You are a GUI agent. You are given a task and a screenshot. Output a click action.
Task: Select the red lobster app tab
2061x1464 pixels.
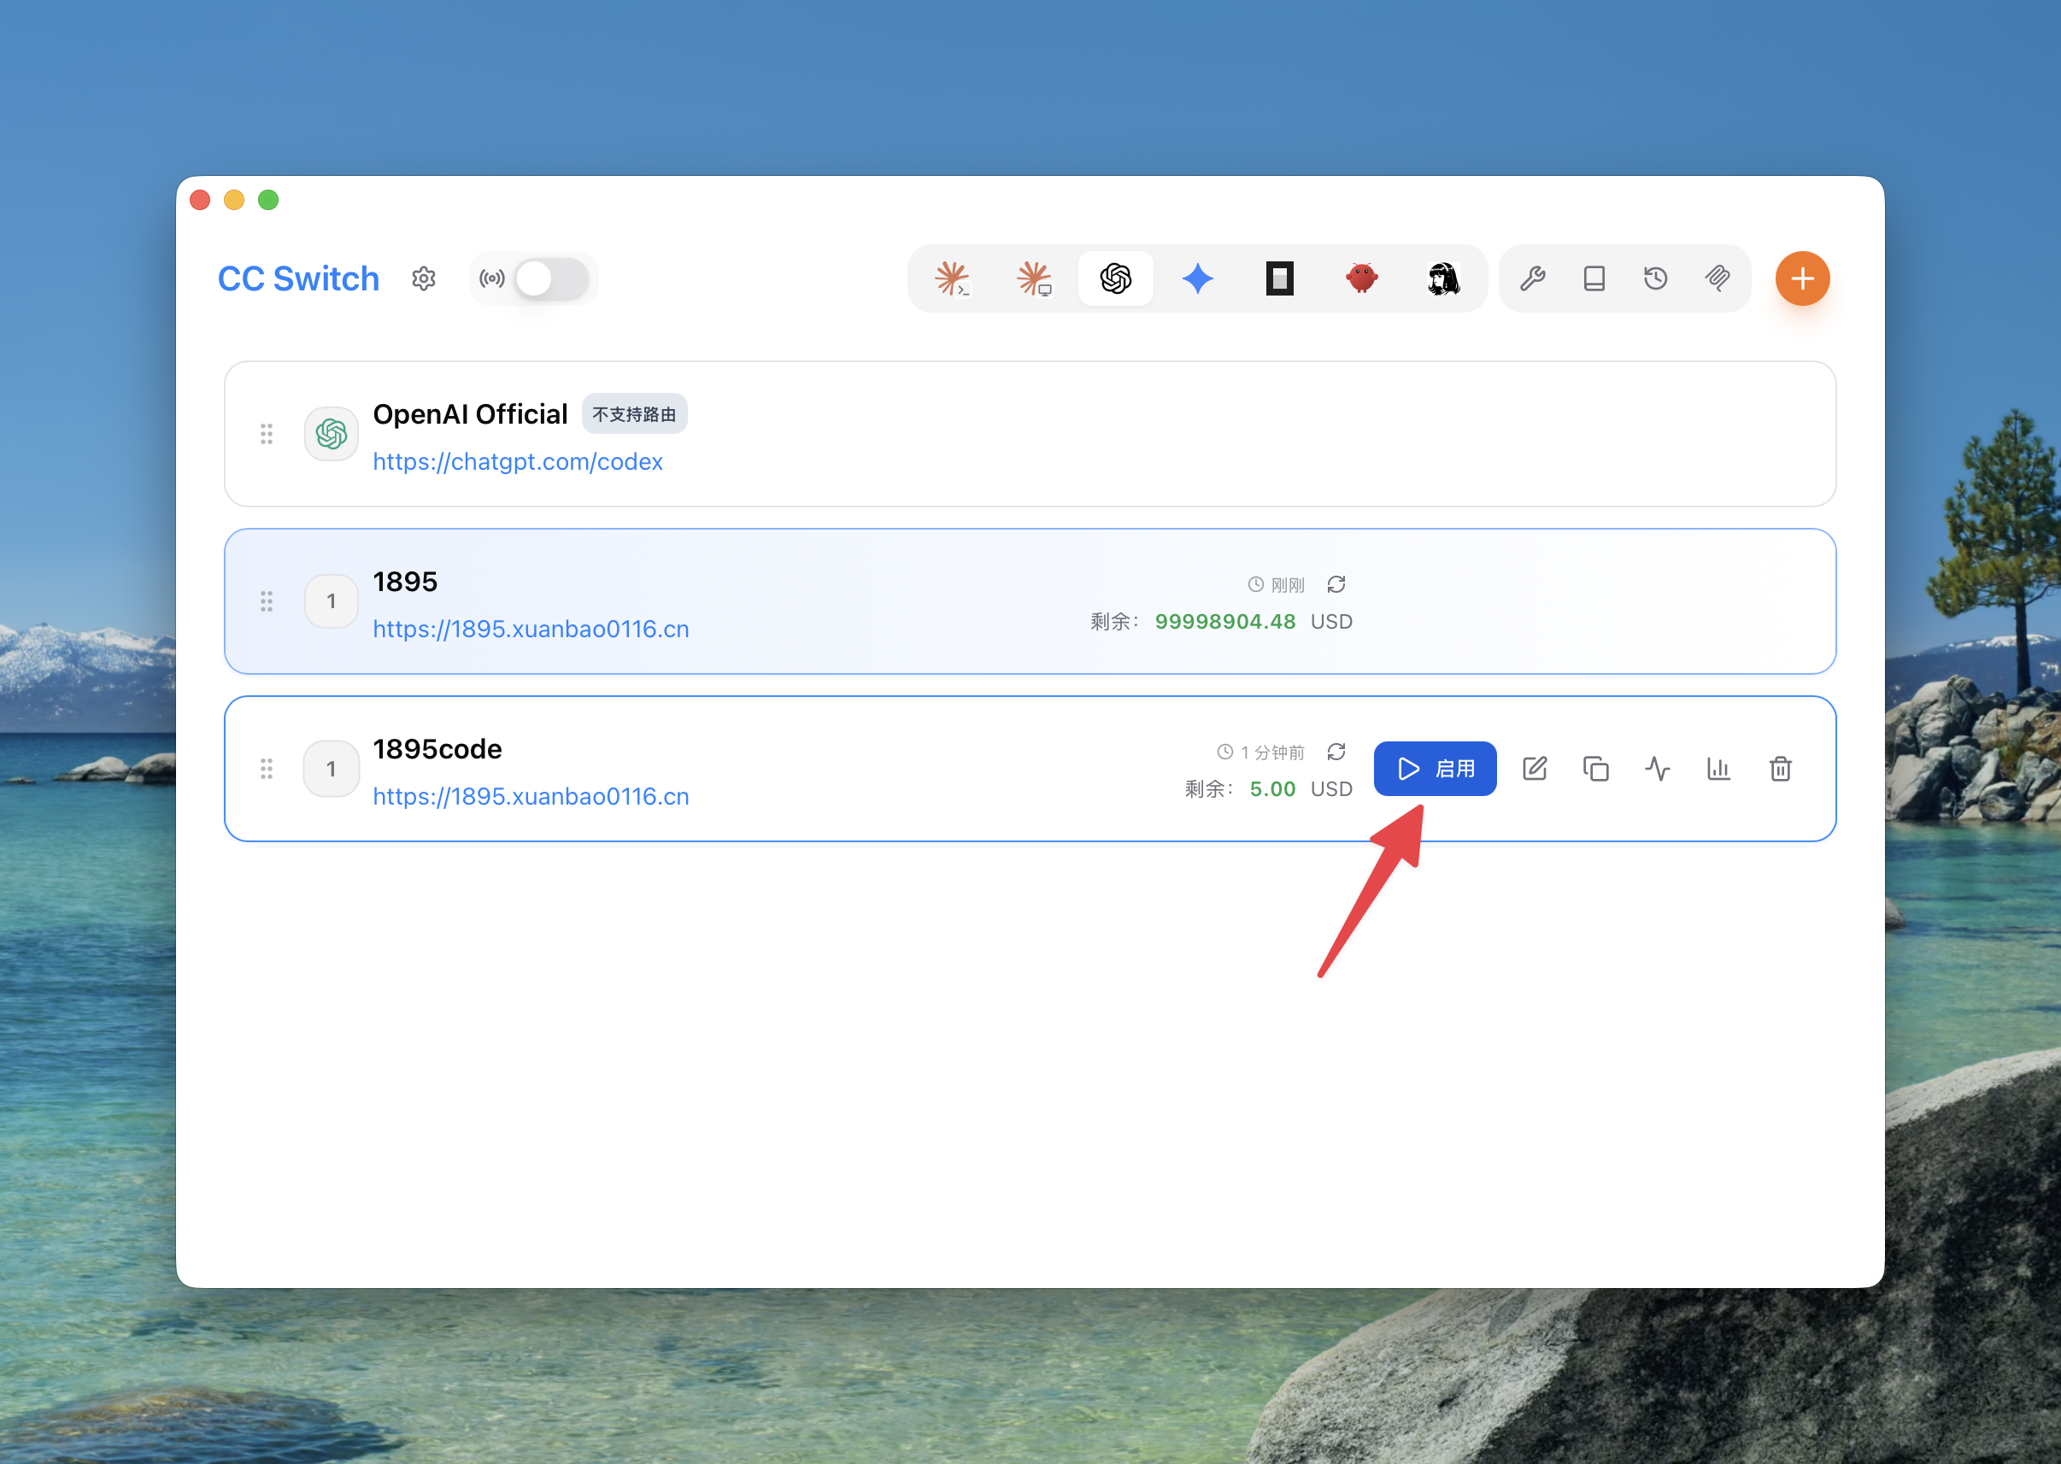[x=1361, y=278]
